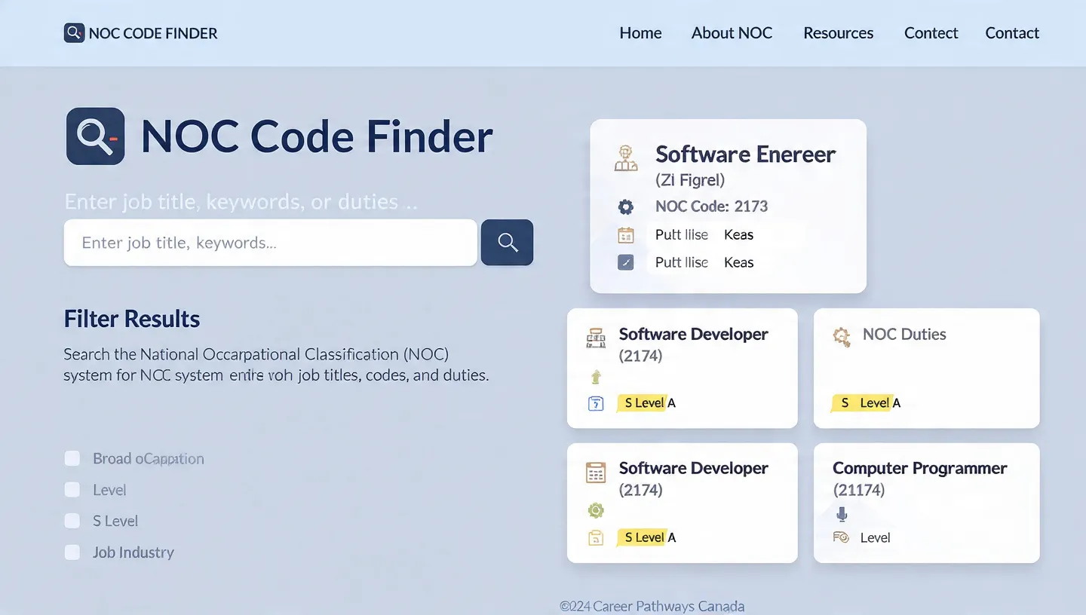
Task: Click the large magnifier logo beside the title
Action: pyautogui.click(x=96, y=136)
